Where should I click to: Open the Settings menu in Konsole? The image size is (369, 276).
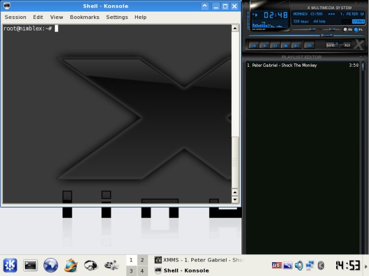tap(117, 17)
